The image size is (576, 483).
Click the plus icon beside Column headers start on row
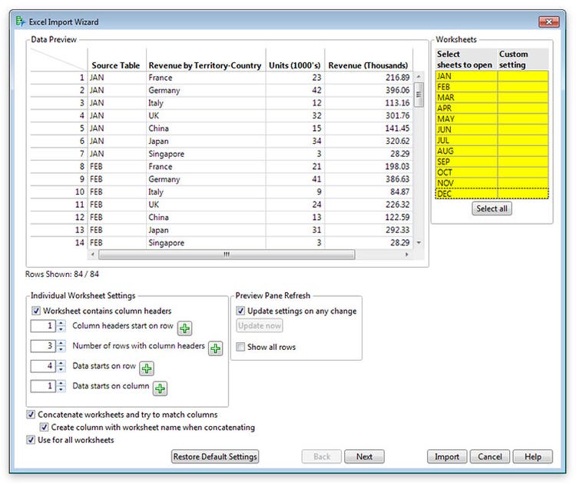tap(185, 328)
